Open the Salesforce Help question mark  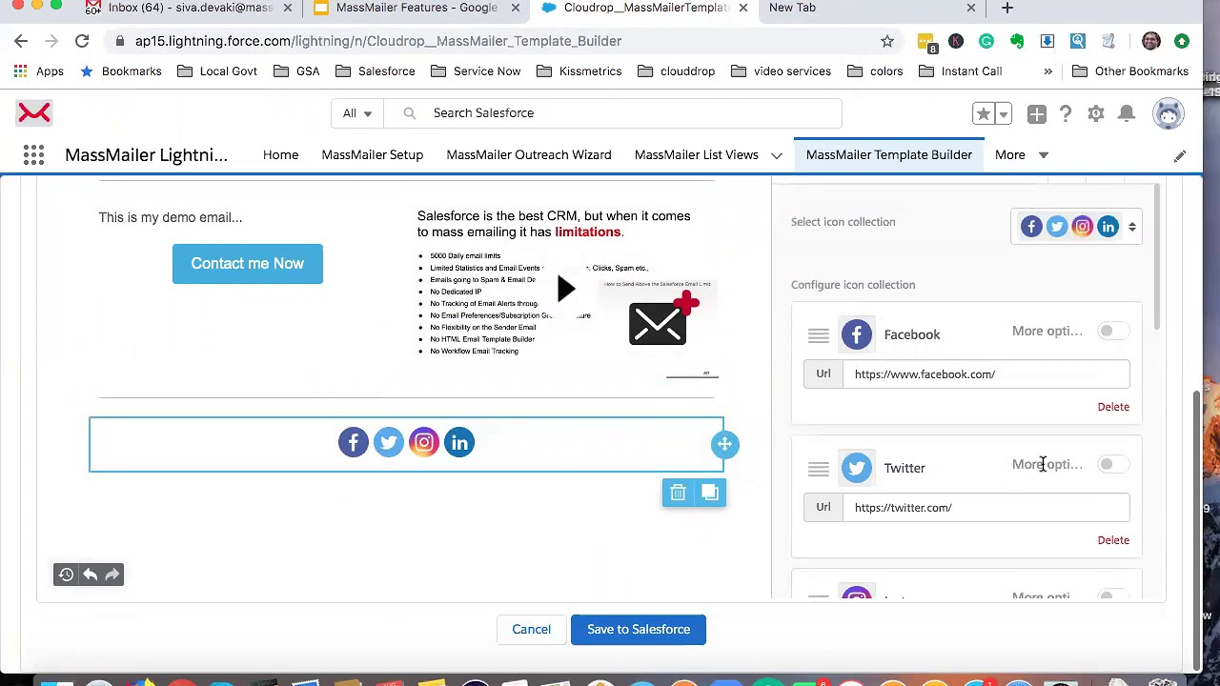1066,114
